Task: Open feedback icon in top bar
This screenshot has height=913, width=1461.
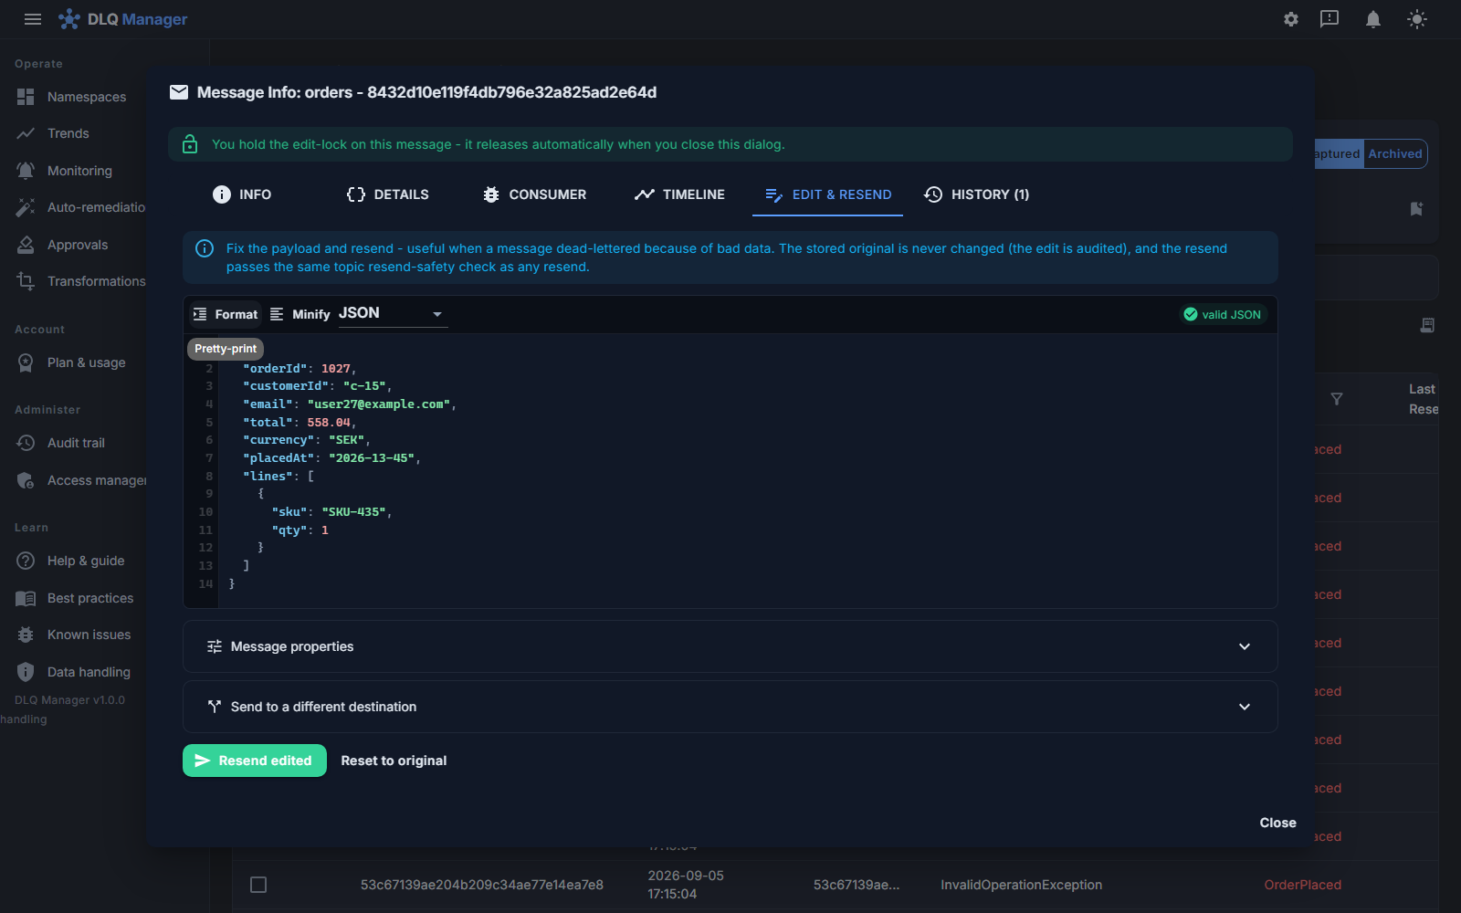Action: pos(1330,19)
